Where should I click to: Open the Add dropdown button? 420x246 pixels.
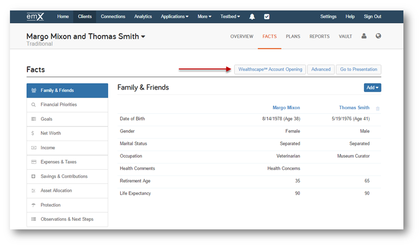pyautogui.click(x=373, y=88)
